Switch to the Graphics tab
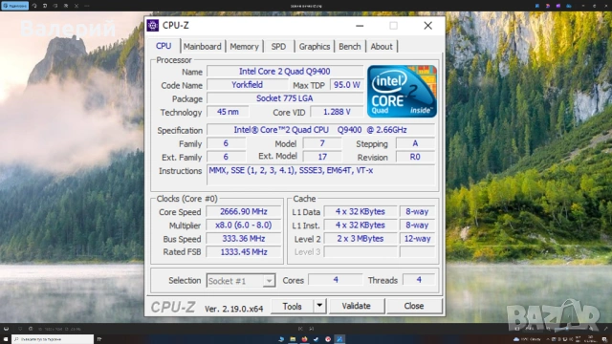 click(x=315, y=47)
